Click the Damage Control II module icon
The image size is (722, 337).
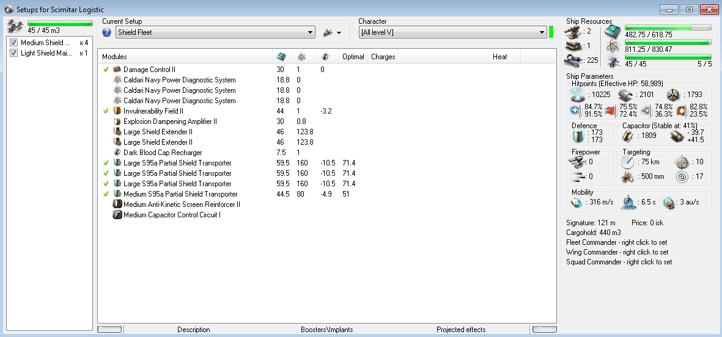coord(117,70)
